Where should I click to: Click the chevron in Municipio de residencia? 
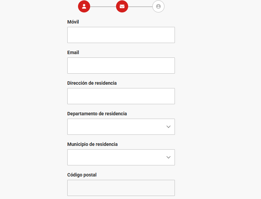click(x=169, y=157)
